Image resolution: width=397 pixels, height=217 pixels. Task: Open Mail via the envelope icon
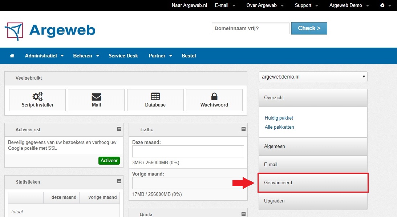[96, 97]
